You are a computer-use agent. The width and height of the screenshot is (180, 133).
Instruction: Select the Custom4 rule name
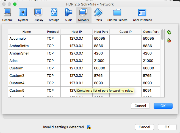pos(27,83)
